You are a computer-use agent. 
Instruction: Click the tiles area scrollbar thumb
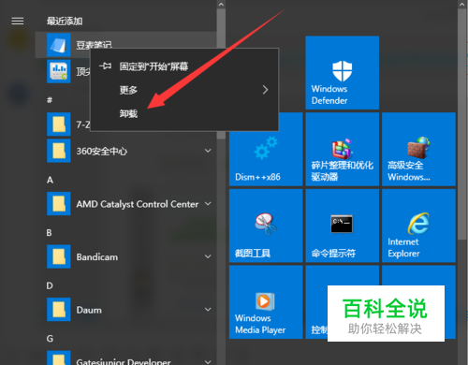click(462, 124)
